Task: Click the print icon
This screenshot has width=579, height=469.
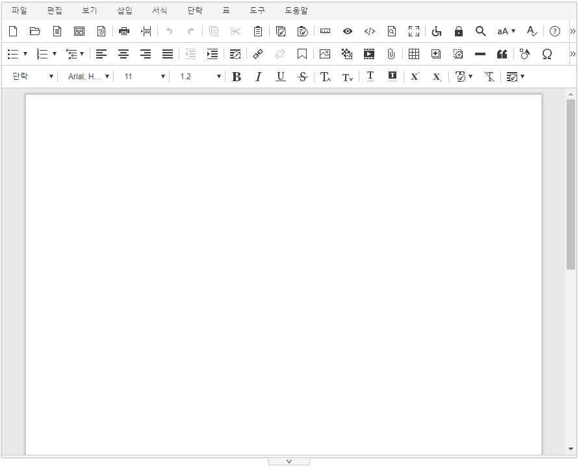Action: coord(124,31)
